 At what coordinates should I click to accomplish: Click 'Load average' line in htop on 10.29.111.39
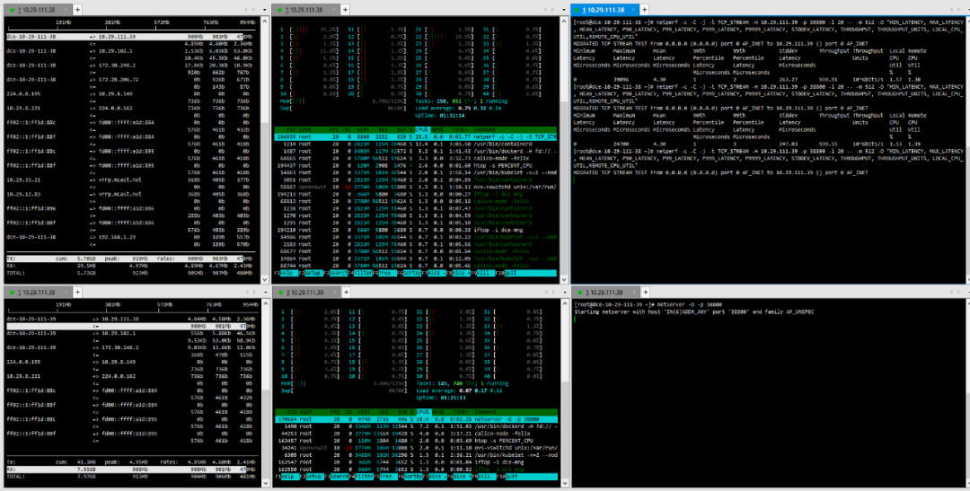457,390
